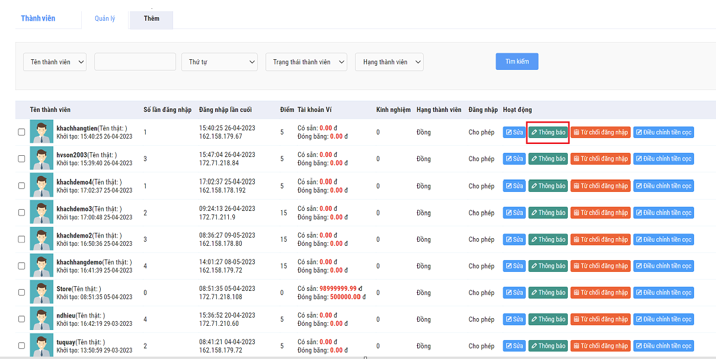Click the Sửa edit button for khachhangtien

pyautogui.click(x=514, y=132)
